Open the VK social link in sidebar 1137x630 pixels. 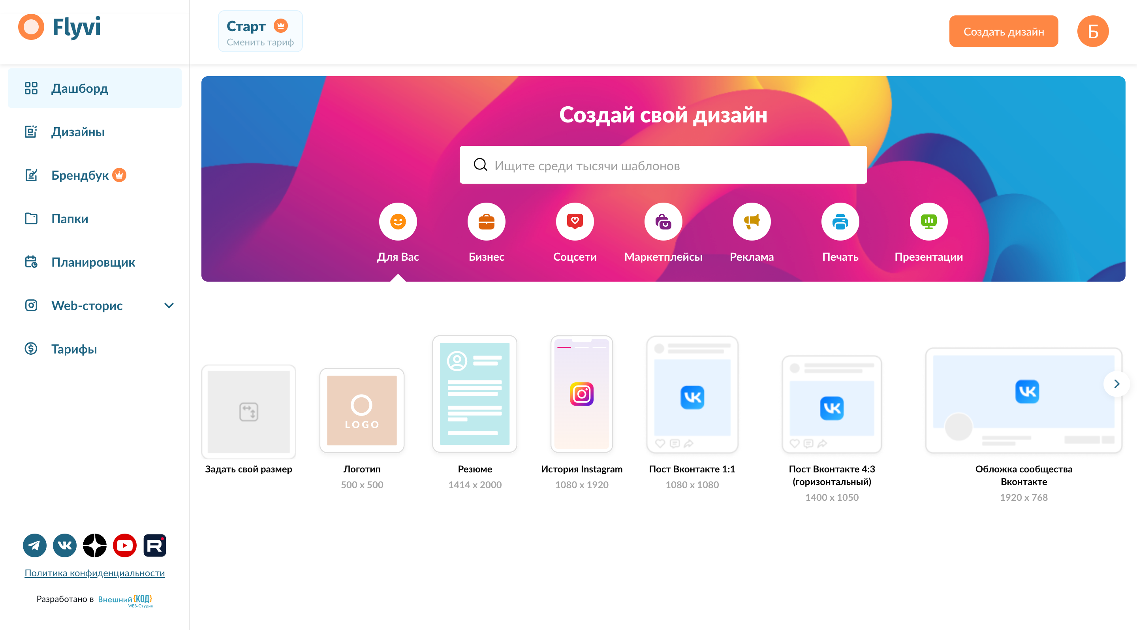[65, 545]
